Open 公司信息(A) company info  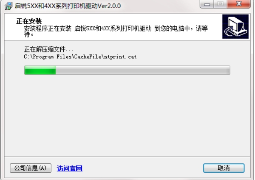31,168
